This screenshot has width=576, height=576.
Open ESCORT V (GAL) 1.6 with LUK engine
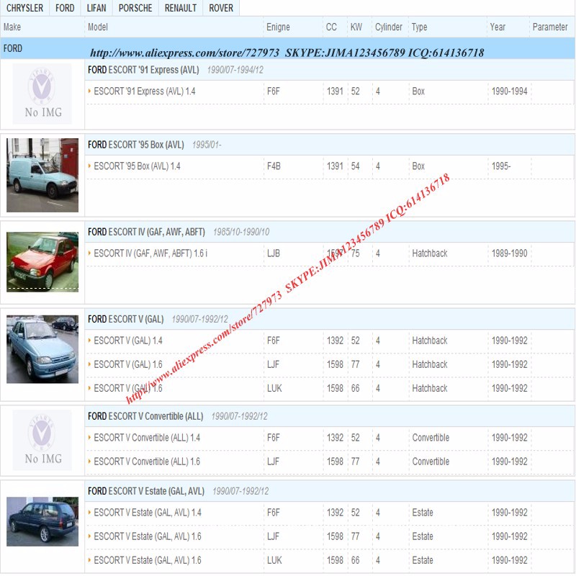click(x=128, y=388)
